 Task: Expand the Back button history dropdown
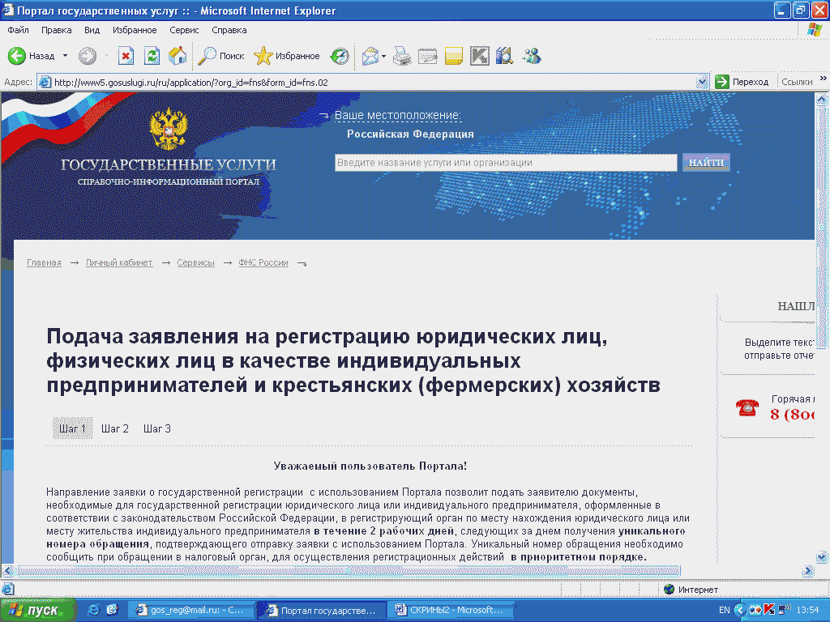click(x=64, y=56)
